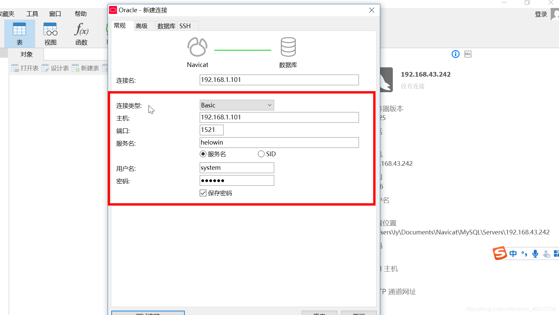Click the 密码 password field
The width and height of the screenshot is (559, 315).
(x=237, y=180)
